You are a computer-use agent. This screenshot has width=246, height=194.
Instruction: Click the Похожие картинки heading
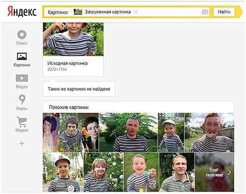click(69, 107)
